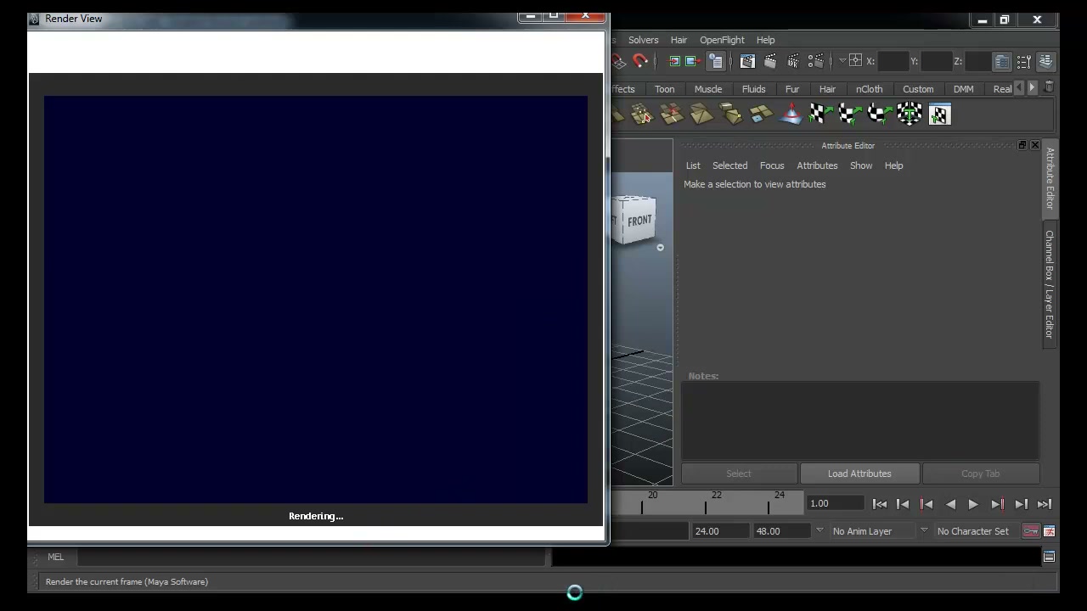This screenshot has width=1087, height=611.
Task: Click the construction history toggle icon
Action: [716, 61]
